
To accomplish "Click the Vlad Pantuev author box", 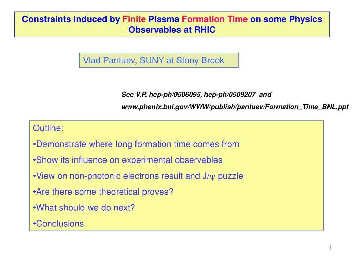I will tap(159, 60).
